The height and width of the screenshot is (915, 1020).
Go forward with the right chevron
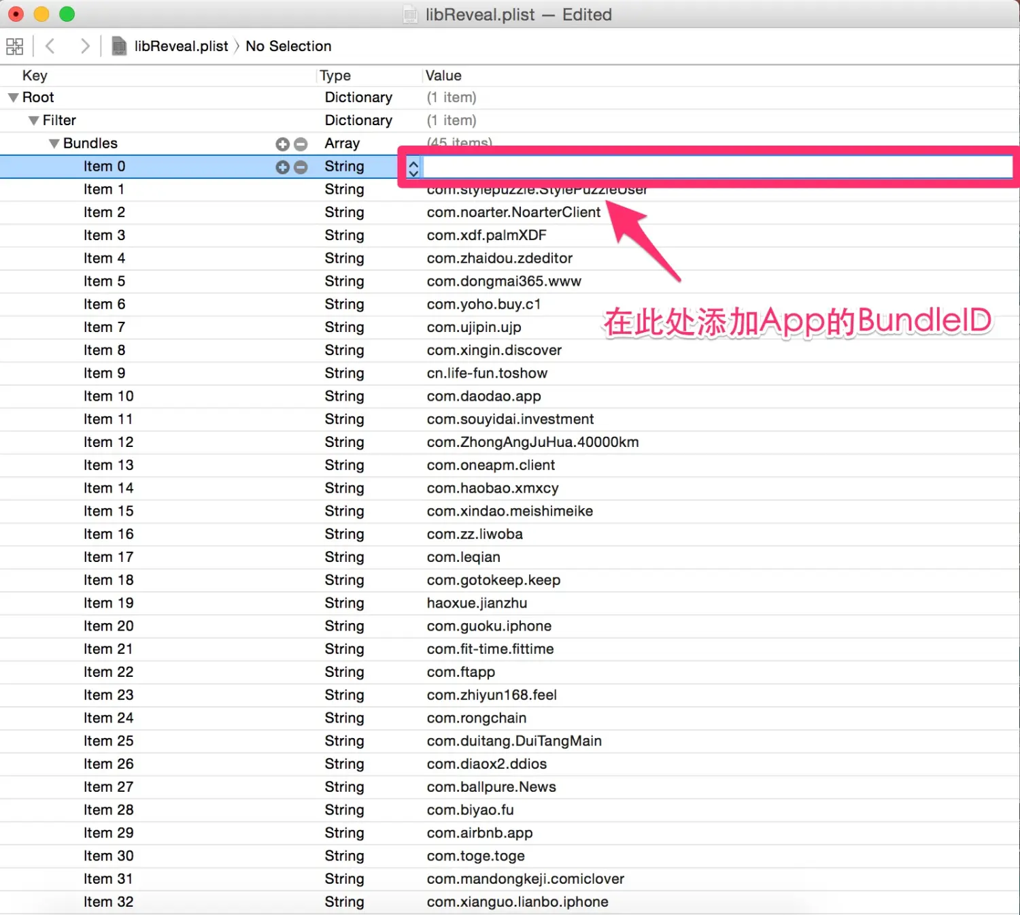pyautogui.click(x=84, y=46)
